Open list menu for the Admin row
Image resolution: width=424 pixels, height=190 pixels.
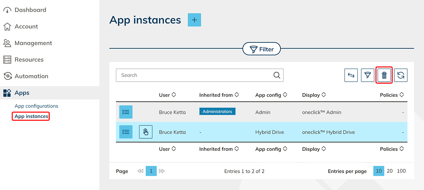126,112
